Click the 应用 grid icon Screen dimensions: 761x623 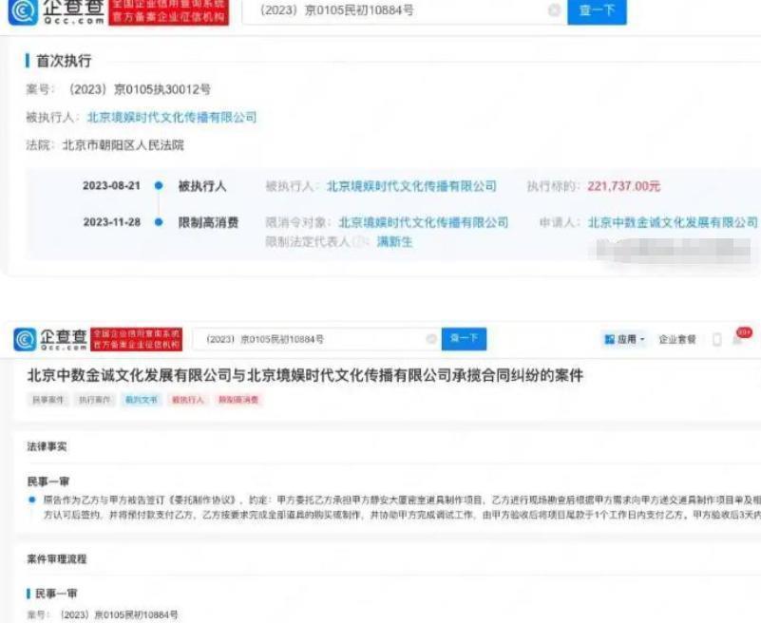[x=610, y=340]
